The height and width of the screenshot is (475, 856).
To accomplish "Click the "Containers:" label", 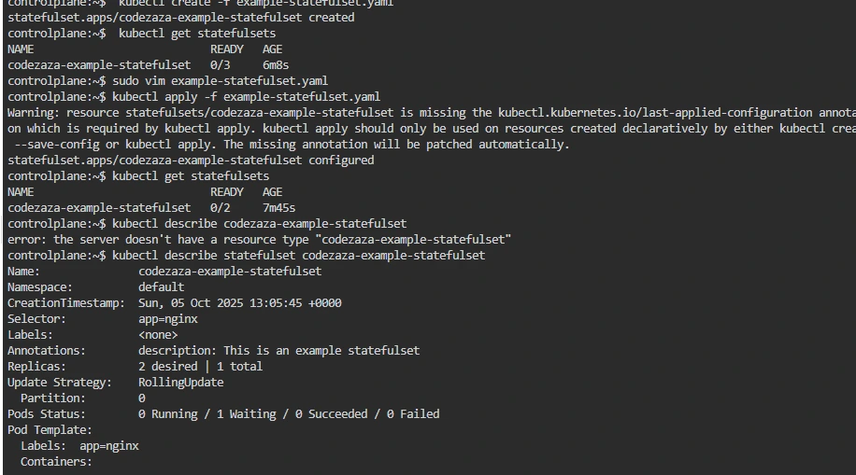I will coord(56,462).
